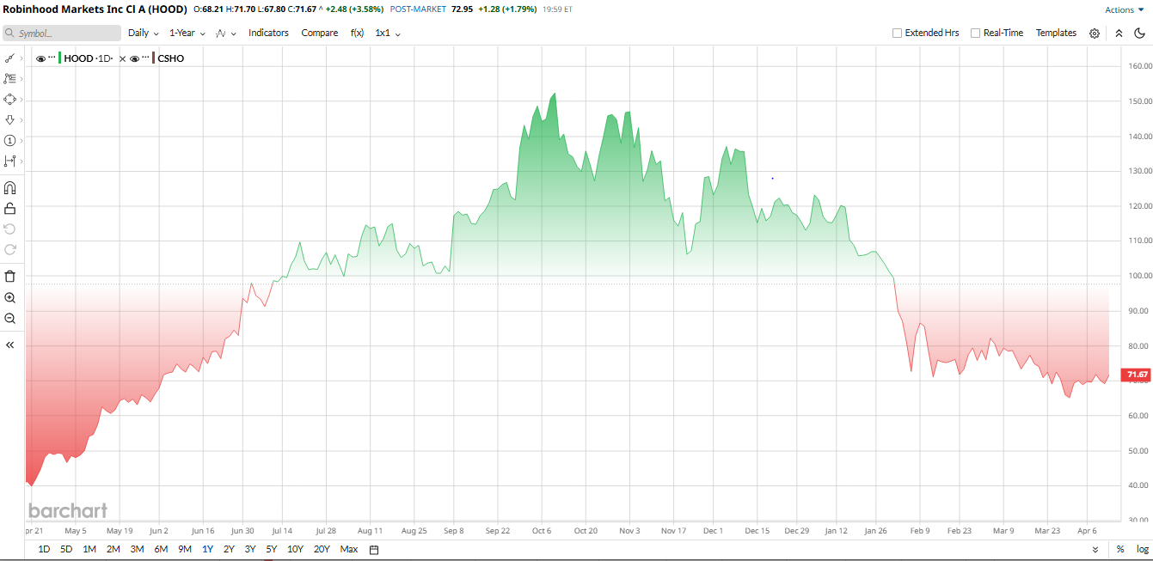Collapse the left drawing toolbar

pos(10,345)
